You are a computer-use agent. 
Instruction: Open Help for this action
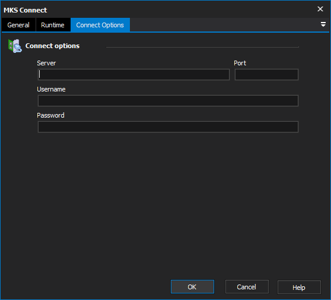(x=299, y=288)
